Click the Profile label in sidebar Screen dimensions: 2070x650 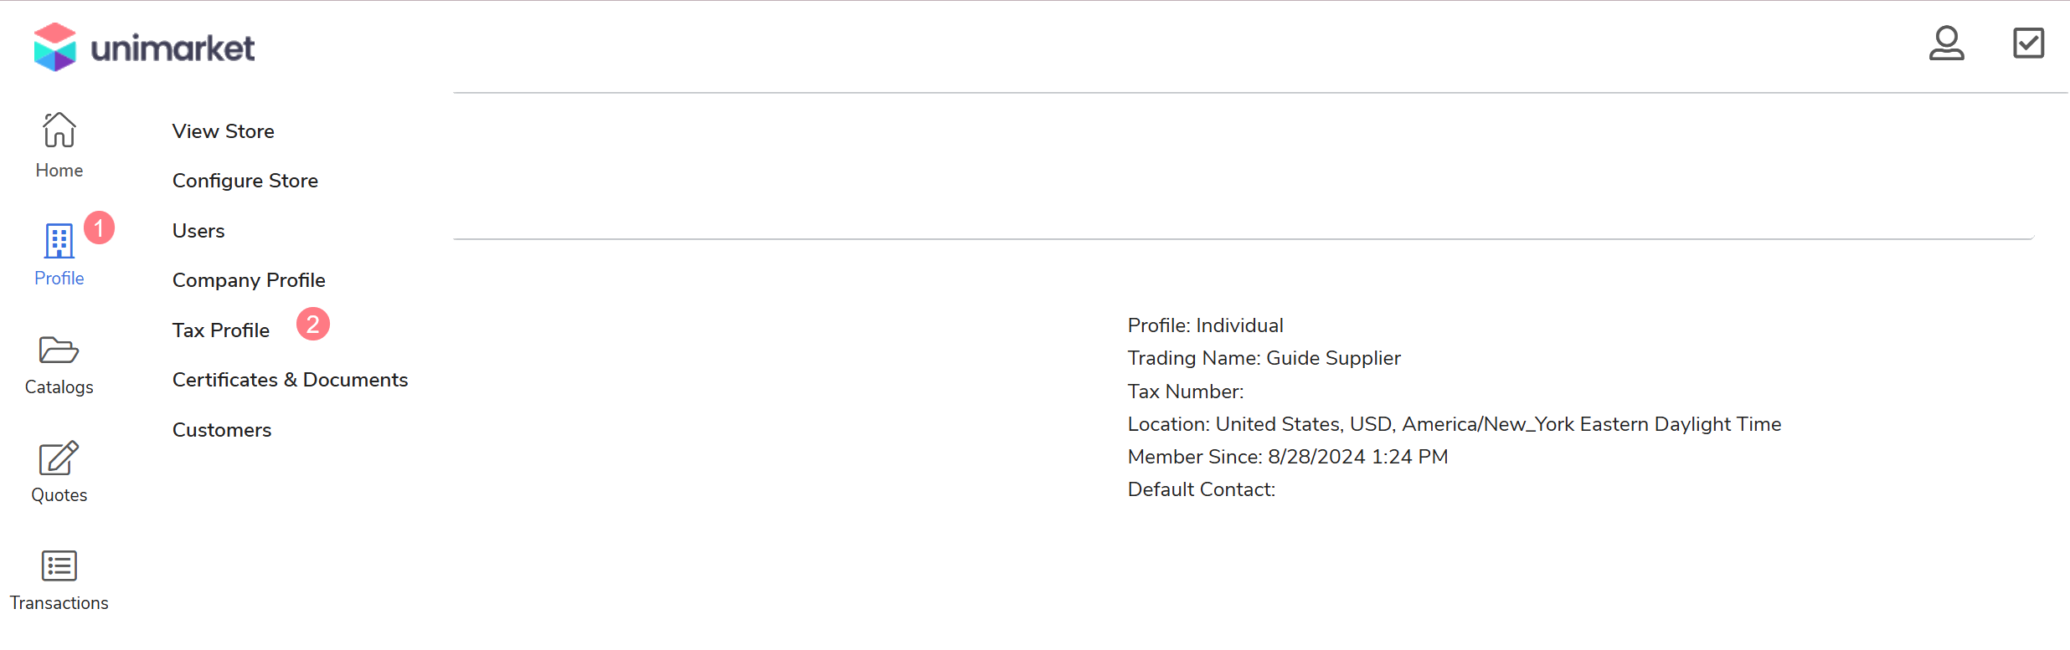point(59,279)
